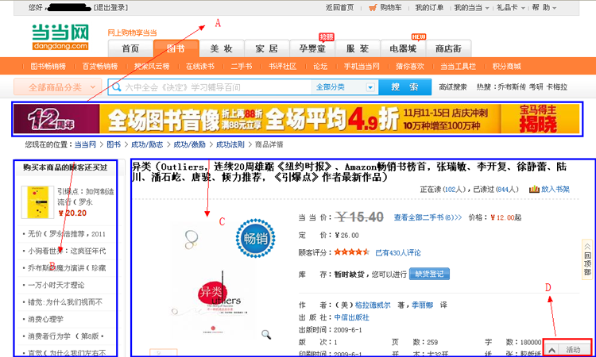Image resolution: width=596 pixels, height=357 pixels.
Task: Click the dangdang.com logo
Action: point(60,37)
